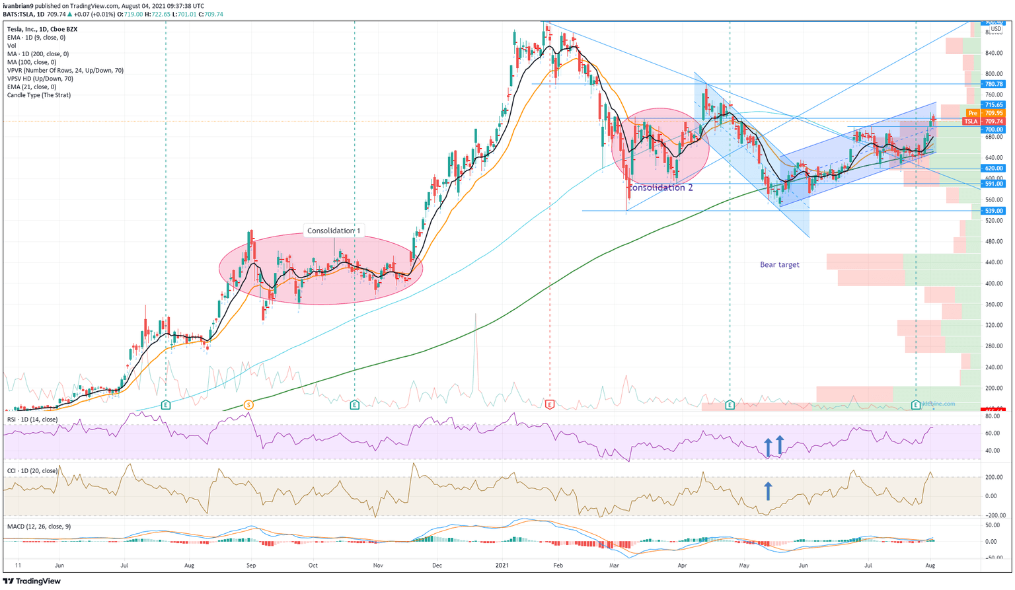
Task: Click the '60.00' RSI axis value
Action: pyautogui.click(x=993, y=433)
